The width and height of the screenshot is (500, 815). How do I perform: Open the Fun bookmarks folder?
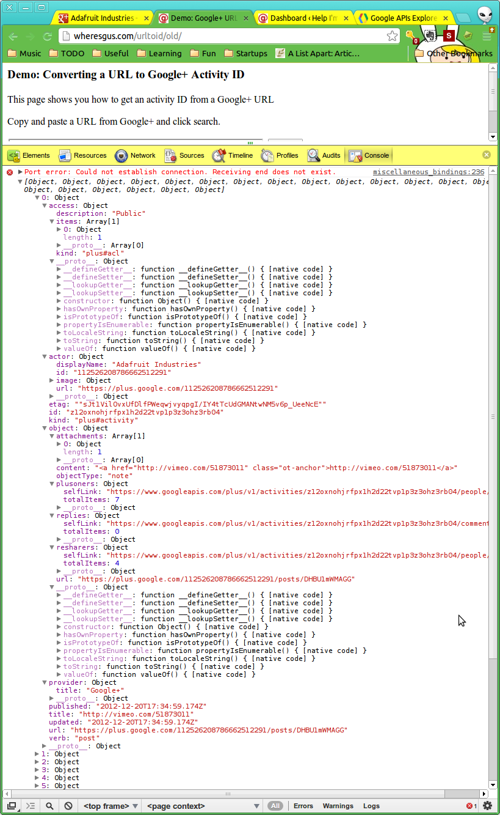(203, 53)
